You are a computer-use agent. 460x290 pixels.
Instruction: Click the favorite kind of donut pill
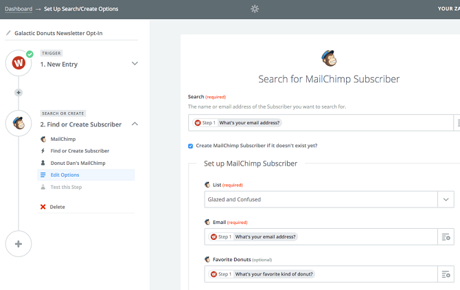[x=262, y=274]
